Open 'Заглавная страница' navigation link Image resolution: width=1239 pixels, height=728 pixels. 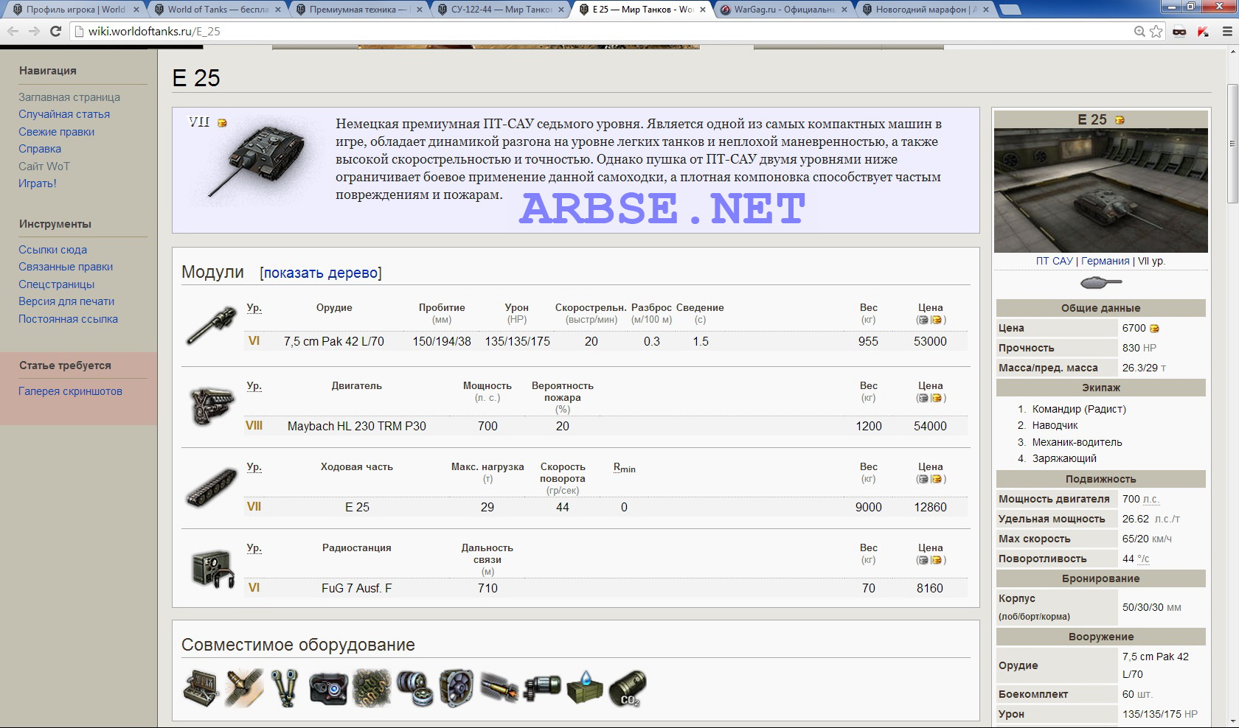[69, 97]
